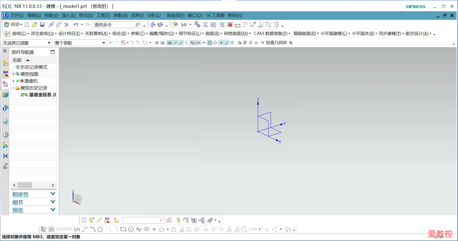Toggle the Snap End Point option
Image resolution: width=458 pixels, height=241 pixels.
click(x=175, y=43)
